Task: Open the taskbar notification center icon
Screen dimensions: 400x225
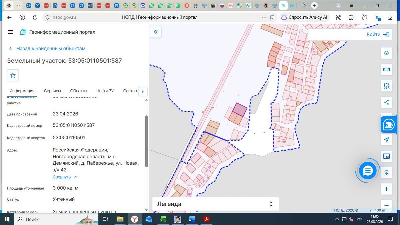Action: click(x=390, y=219)
